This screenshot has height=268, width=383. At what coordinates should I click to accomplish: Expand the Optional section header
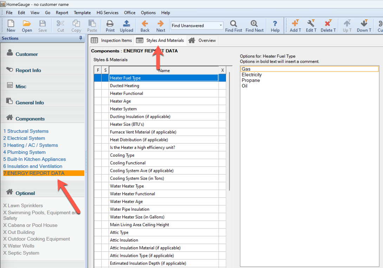pyautogui.click(x=25, y=193)
